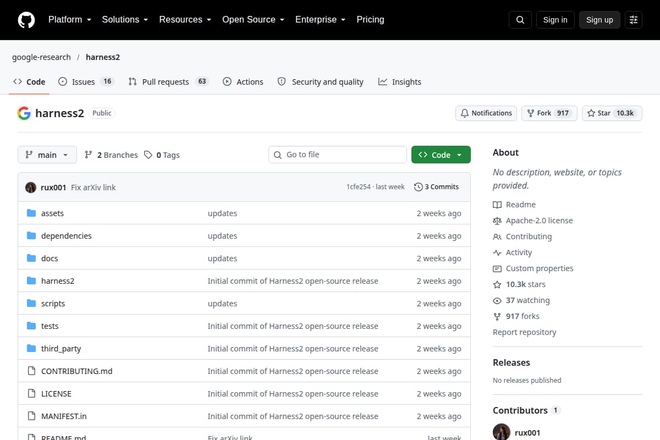Click rux001 contributor avatar in sidebar
660x440 pixels.
point(502,432)
